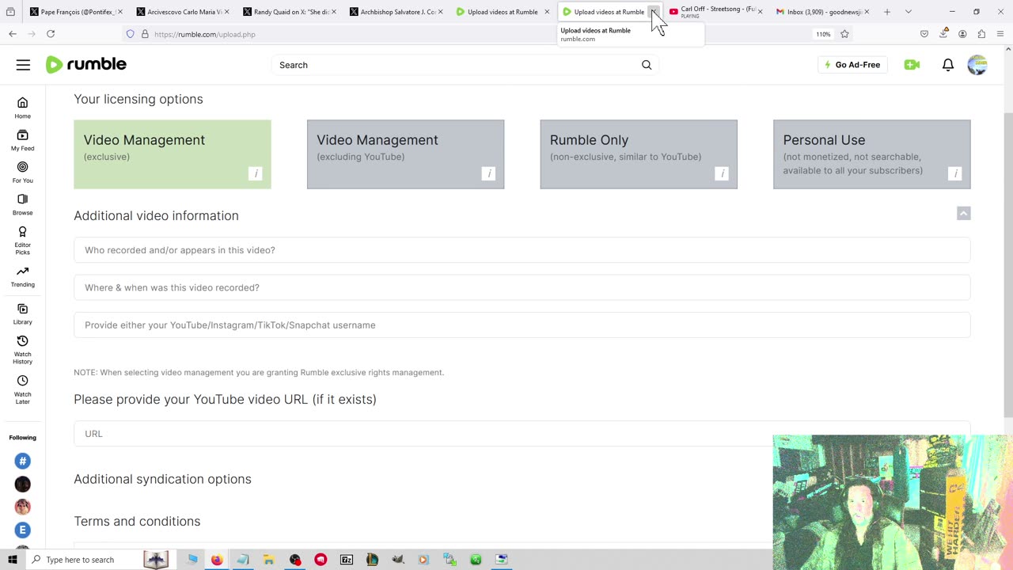Open File Explorer from the taskbar
Viewport: 1013px width, 570px height.
[268, 560]
